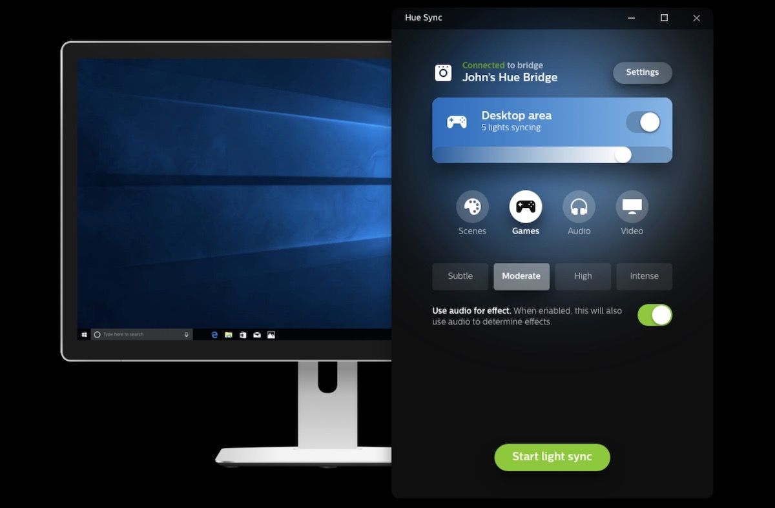The image size is (775, 508).
Task: Select the Intense intensity option
Action: (644, 276)
